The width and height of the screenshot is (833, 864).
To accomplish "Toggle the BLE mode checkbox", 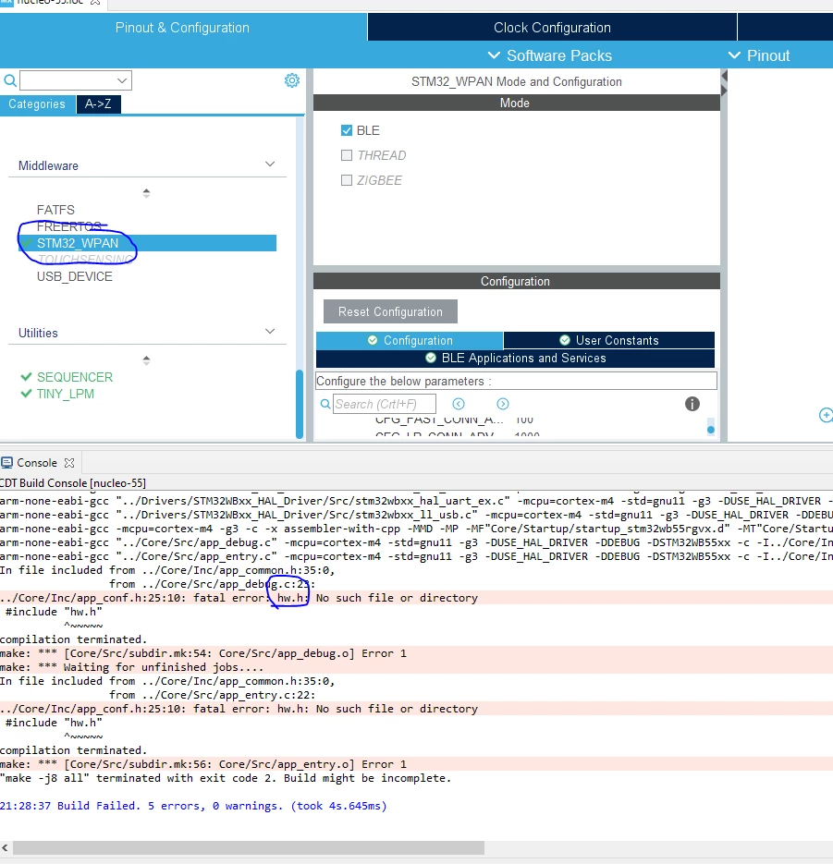I will click(346, 130).
